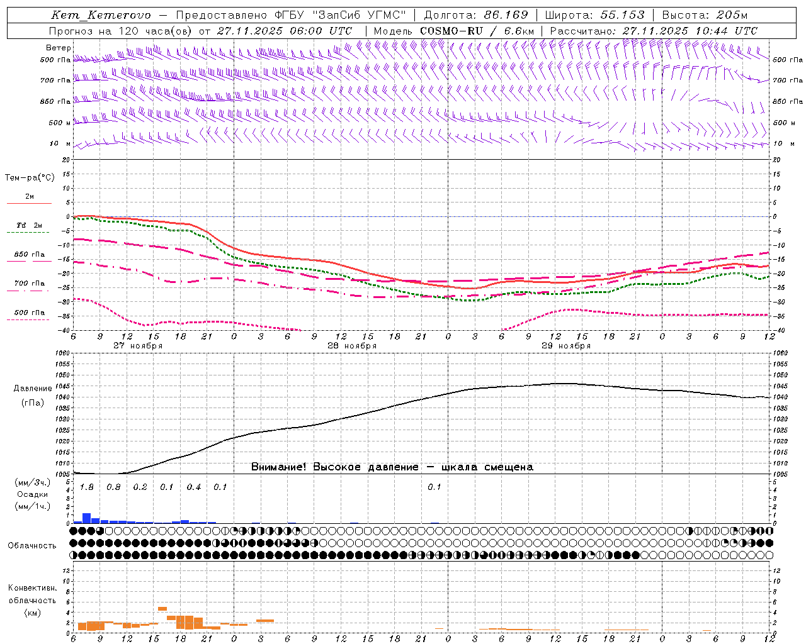Select the "Высота: 205м" elevation text
806x644 pixels.
pos(705,15)
